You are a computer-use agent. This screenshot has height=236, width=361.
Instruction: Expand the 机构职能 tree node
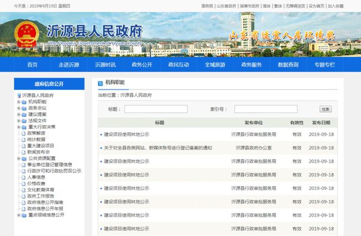19,102
